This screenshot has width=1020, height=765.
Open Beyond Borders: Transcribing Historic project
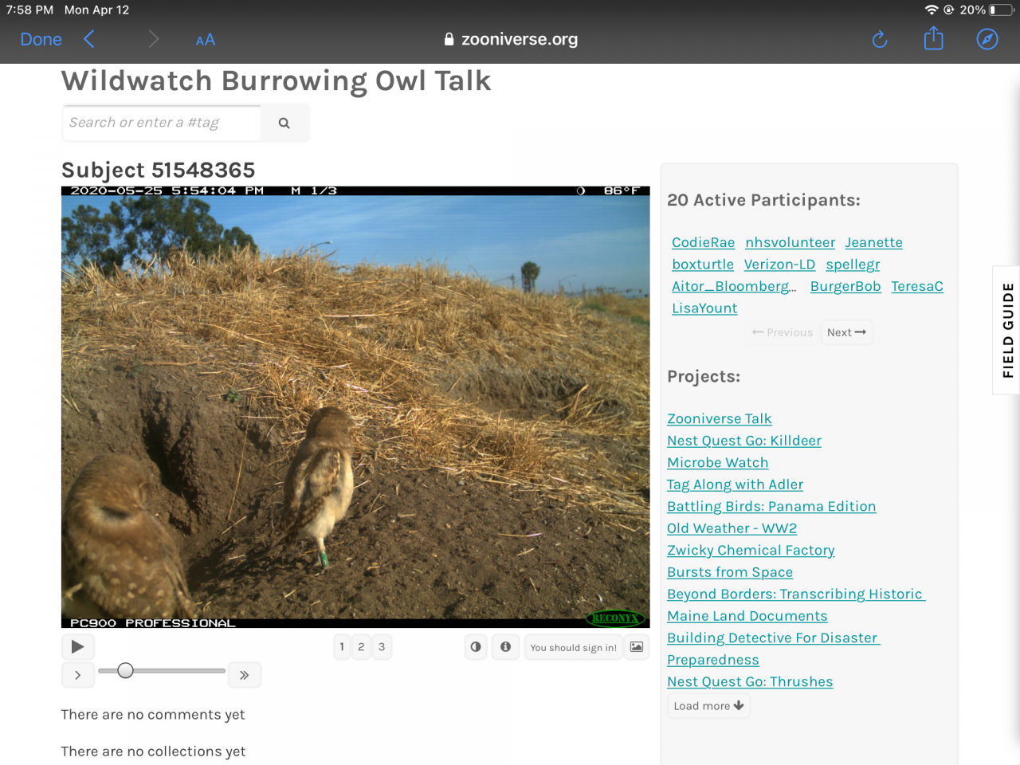795,594
